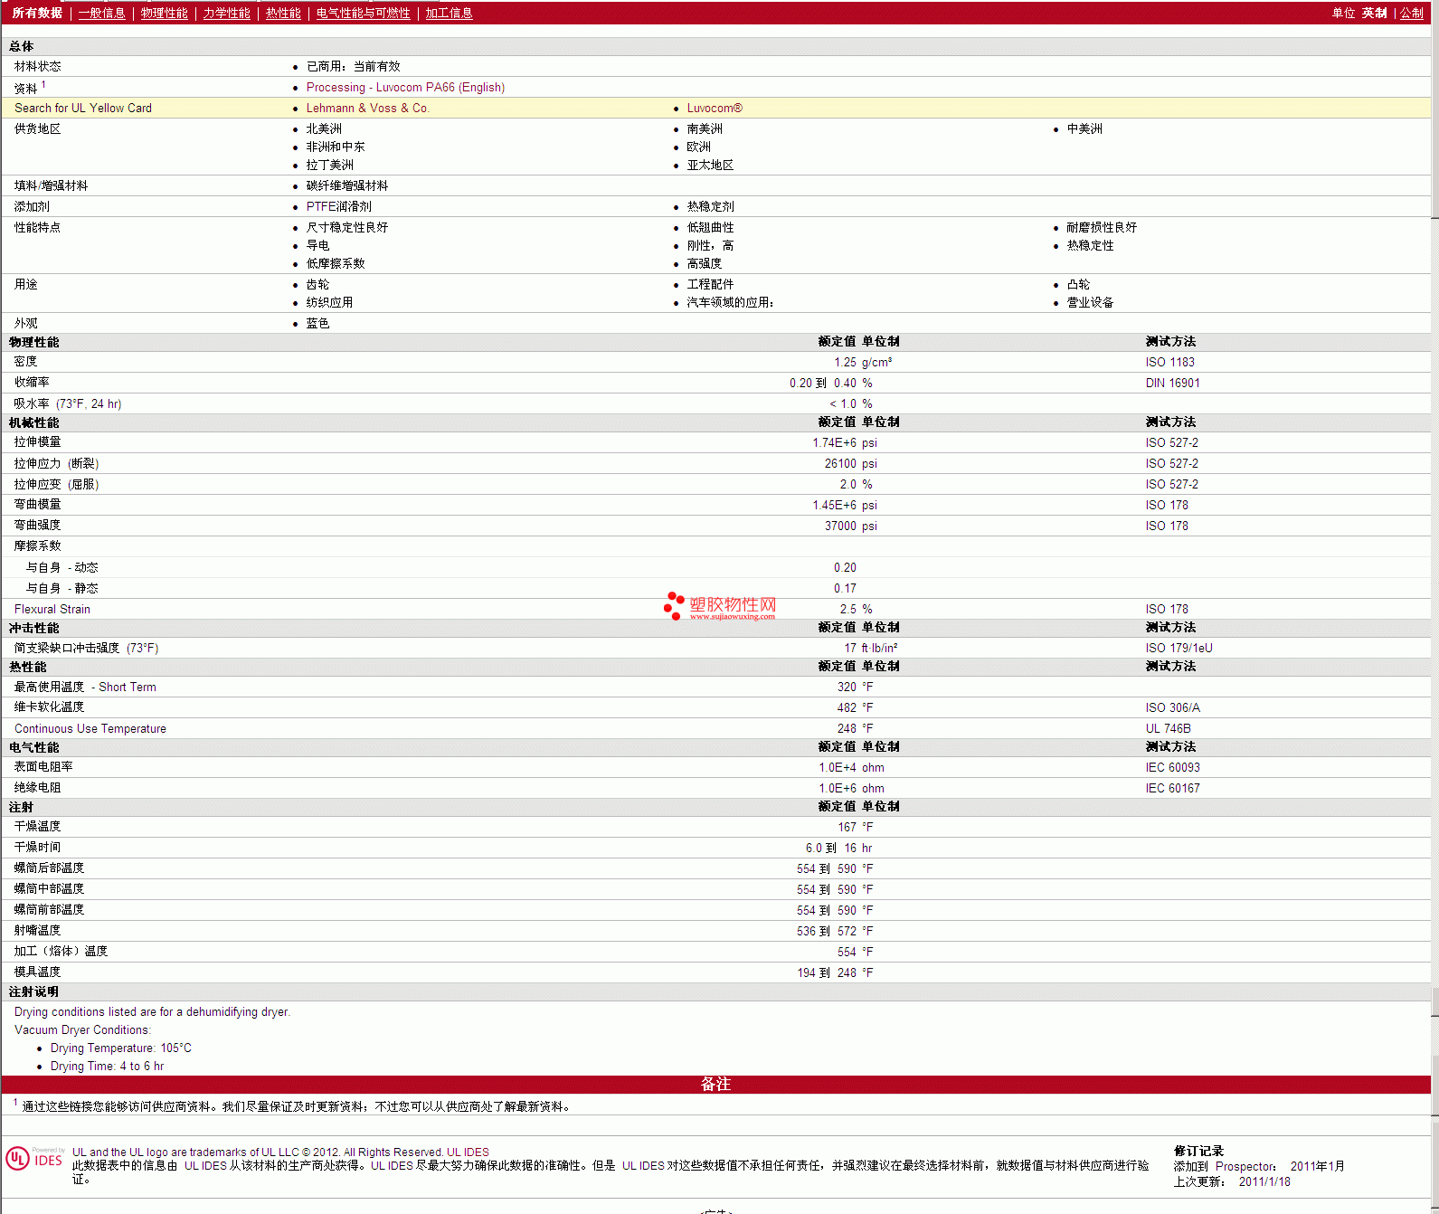Follow the Luvocom® brand link
Viewport: 1439px width, 1214px height.
(x=715, y=109)
